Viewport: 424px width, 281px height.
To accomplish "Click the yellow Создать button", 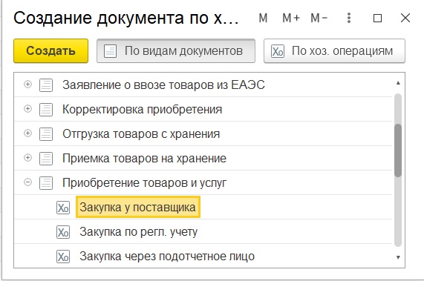I will point(50,50).
